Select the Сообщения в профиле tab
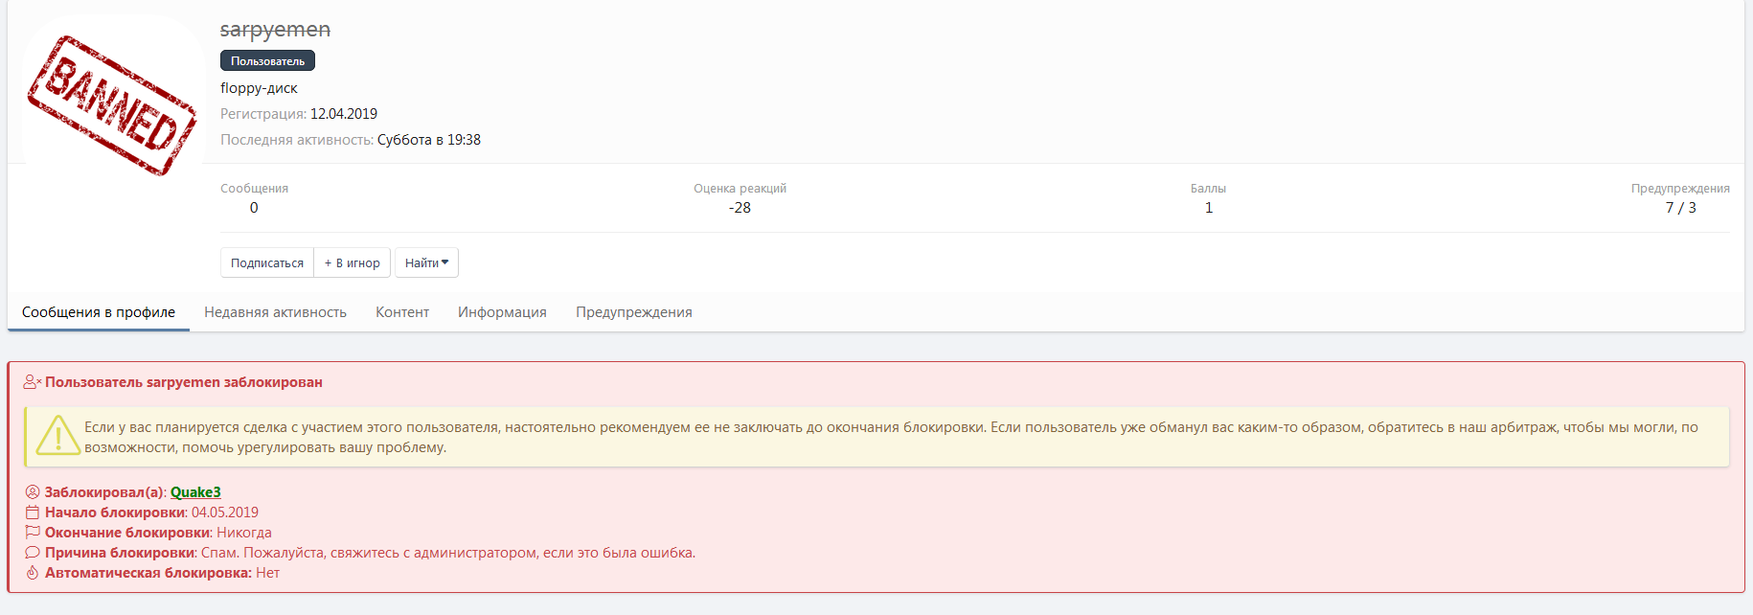1753x615 pixels. (99, 312)
